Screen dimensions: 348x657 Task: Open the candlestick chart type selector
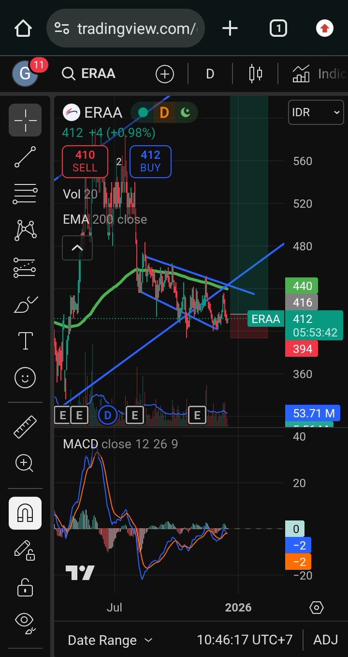pyautogui.click(x=255, y=74)
